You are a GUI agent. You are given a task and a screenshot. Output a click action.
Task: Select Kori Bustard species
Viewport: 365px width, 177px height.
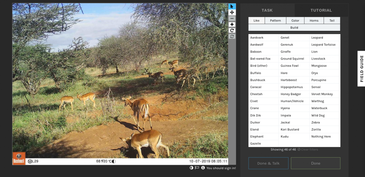[x=294, y=129]
